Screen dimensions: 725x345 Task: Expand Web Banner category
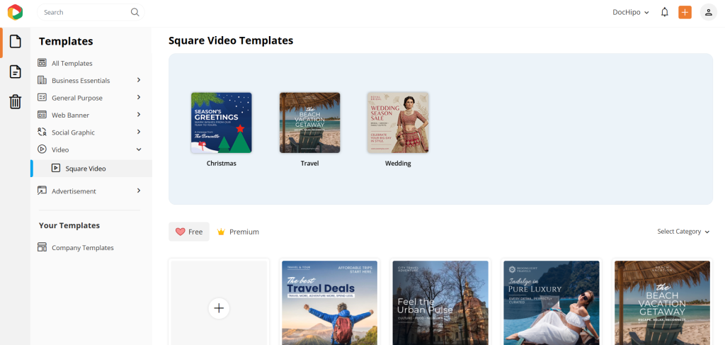pos(139,114)
